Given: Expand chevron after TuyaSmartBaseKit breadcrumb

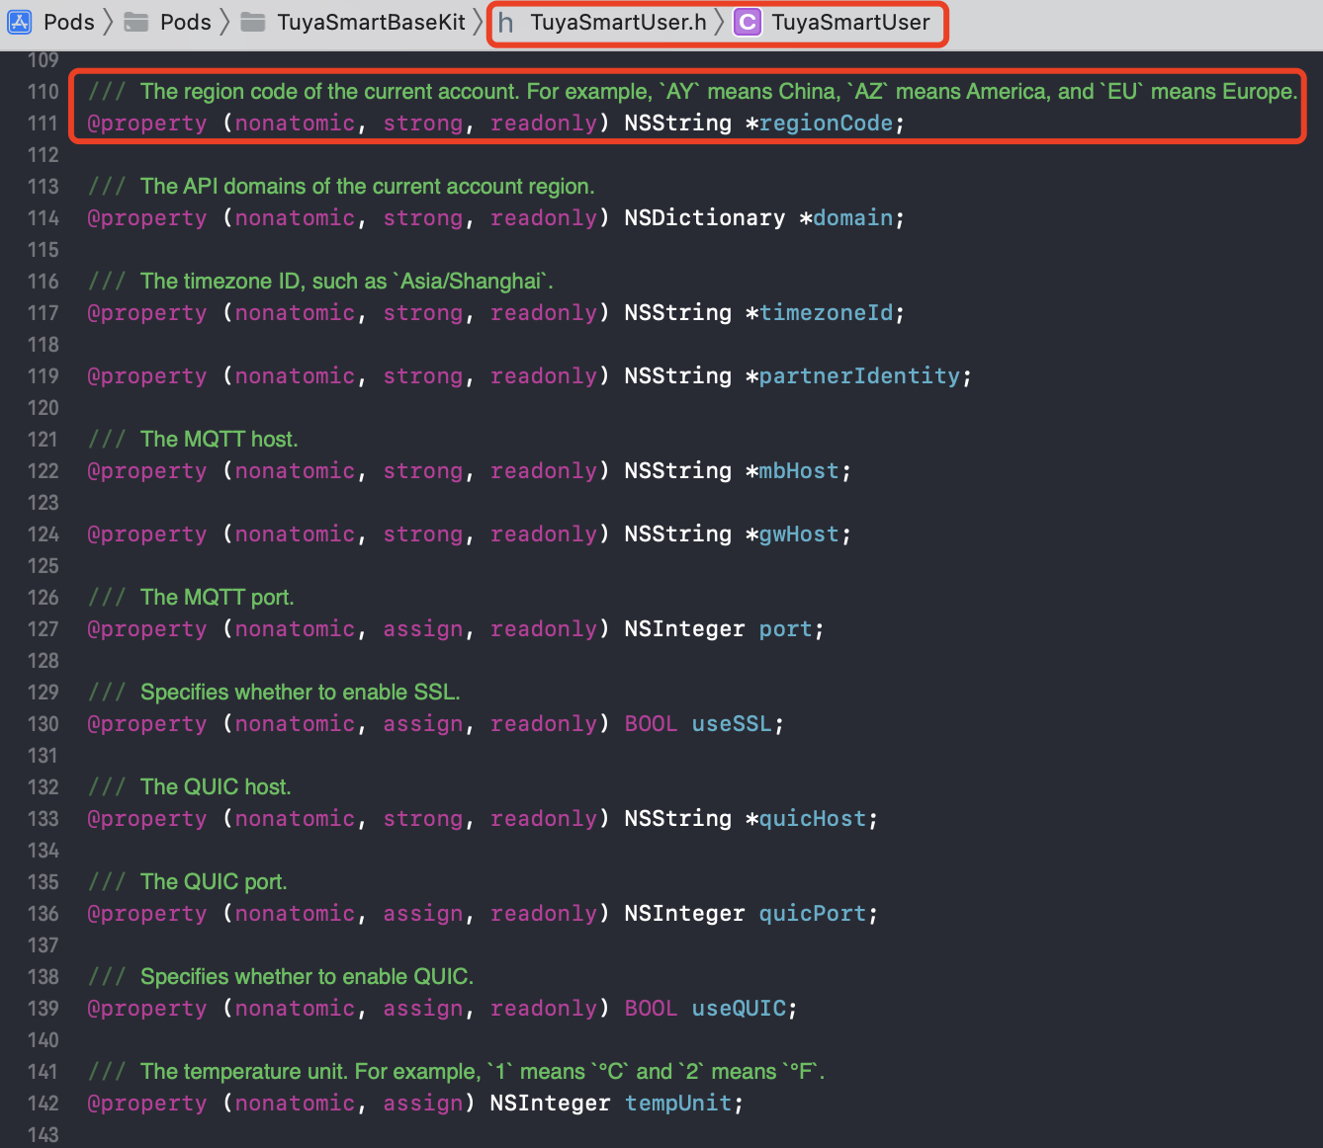Looking at the screenshot, I should pos(479,22).
